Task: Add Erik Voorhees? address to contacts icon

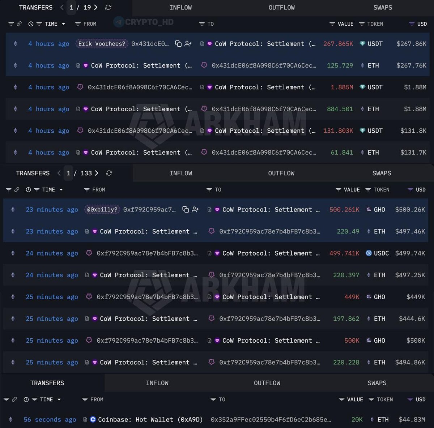Action: (188, 44)
